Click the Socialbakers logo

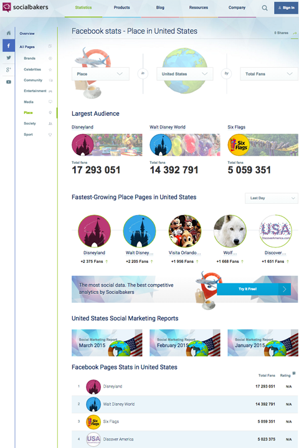click(x=26, y=7)
